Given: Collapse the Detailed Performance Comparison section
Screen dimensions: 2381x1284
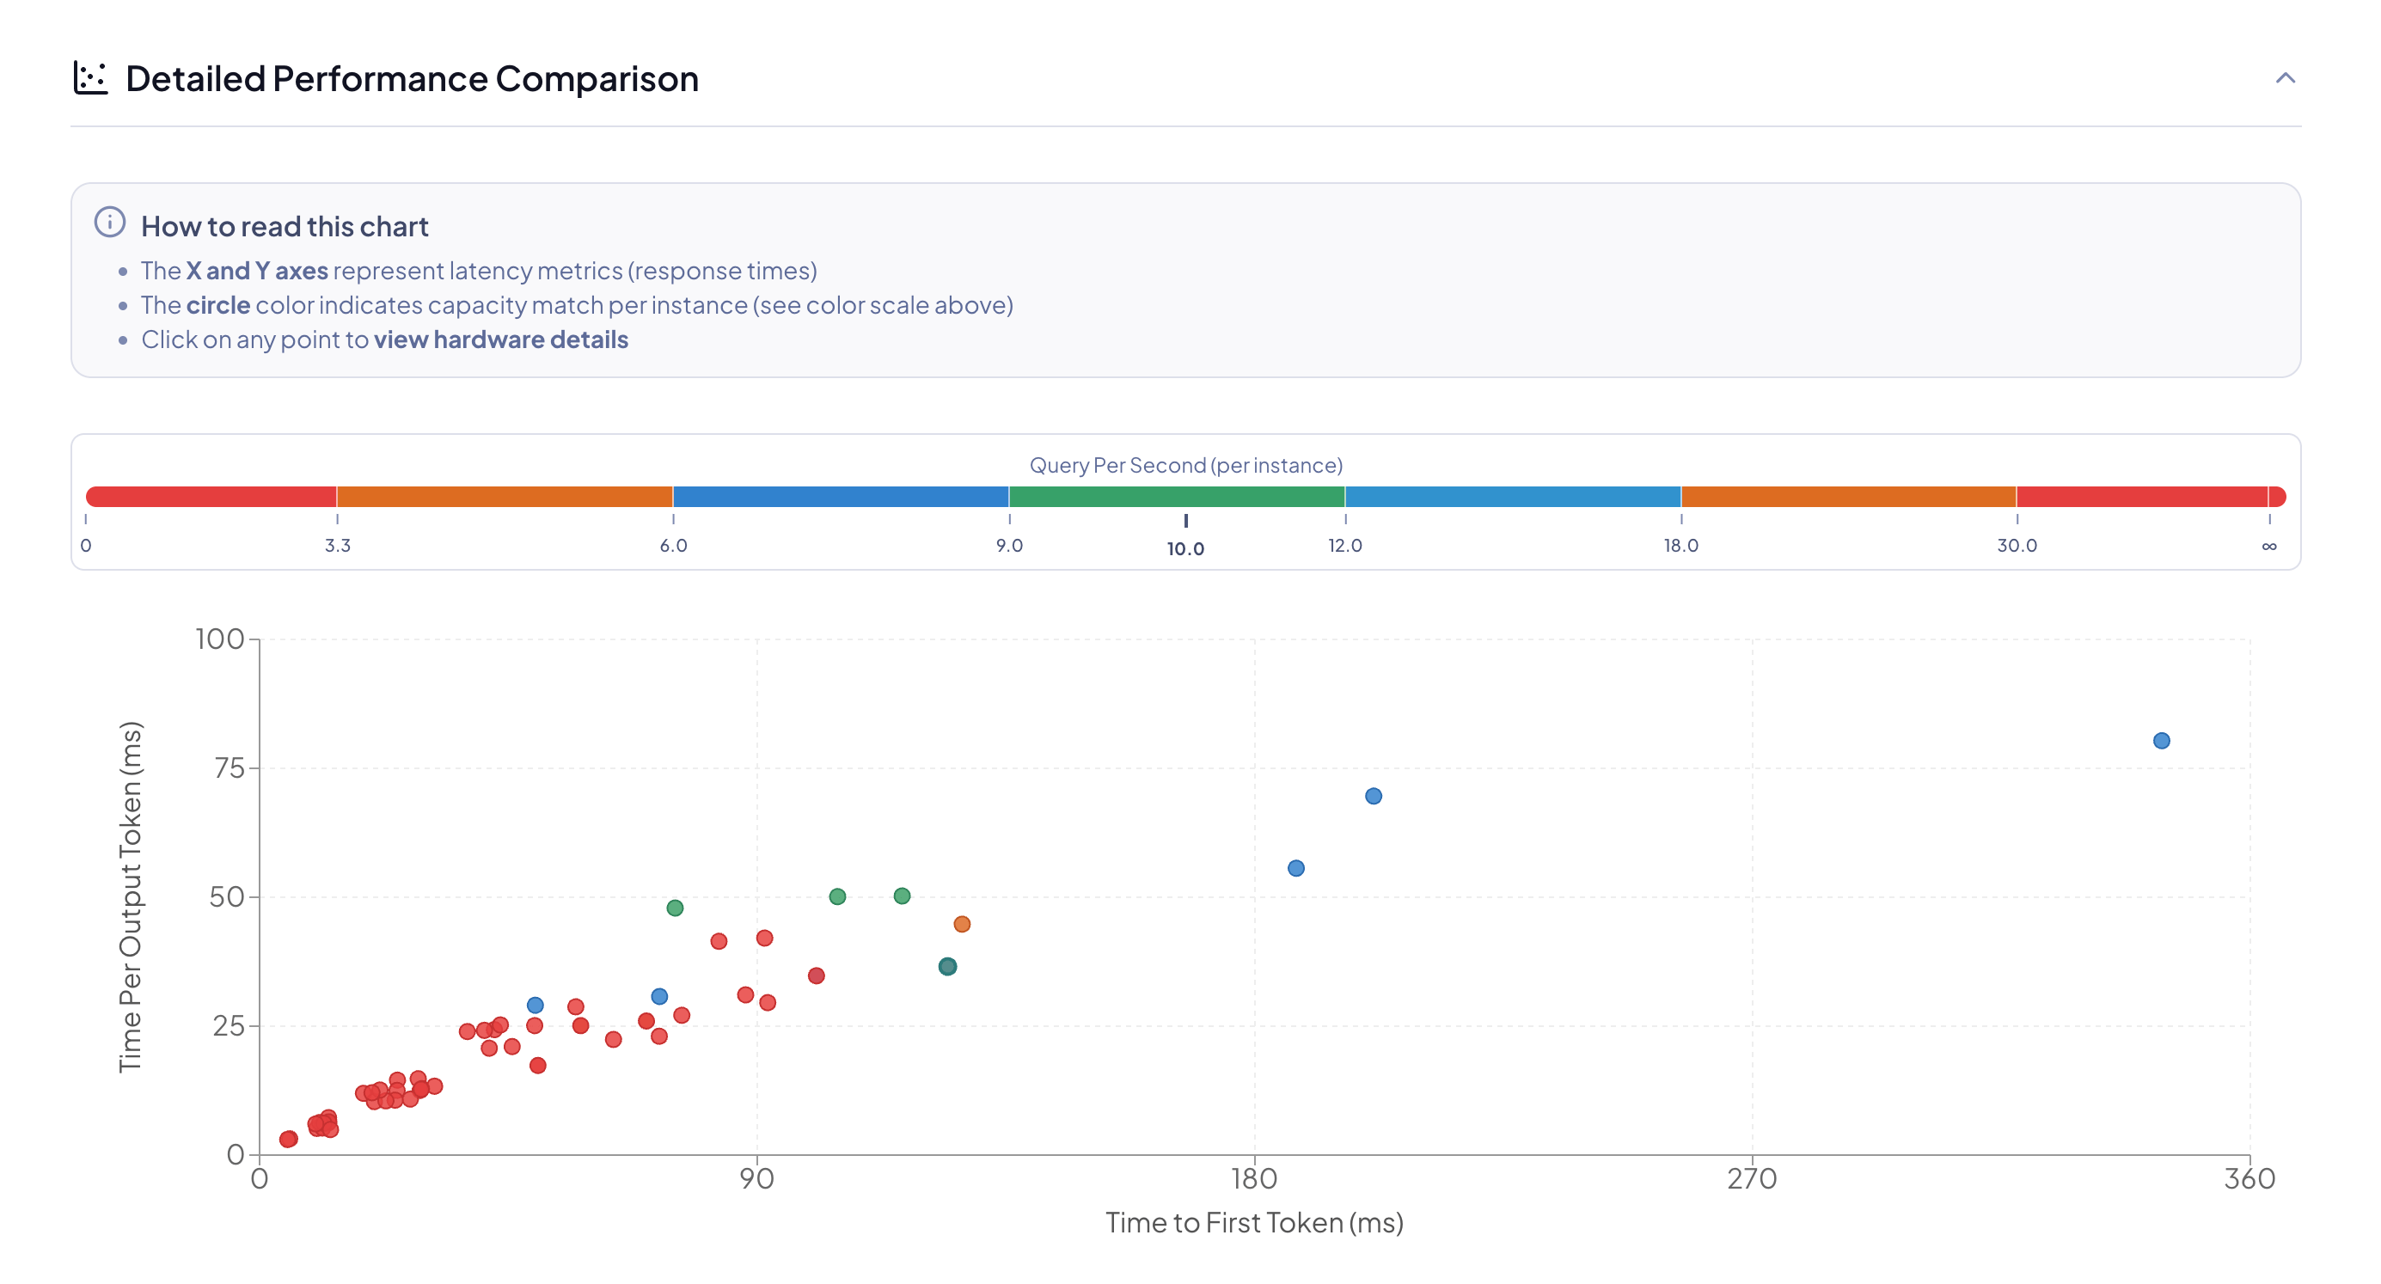Looking at the screenshot, I should click(x=2285, y=78).
